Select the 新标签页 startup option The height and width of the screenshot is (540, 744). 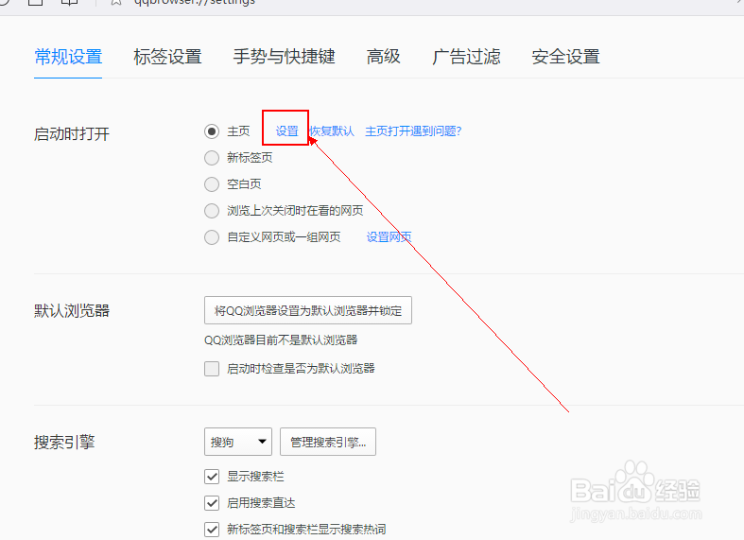coord(212,158)
